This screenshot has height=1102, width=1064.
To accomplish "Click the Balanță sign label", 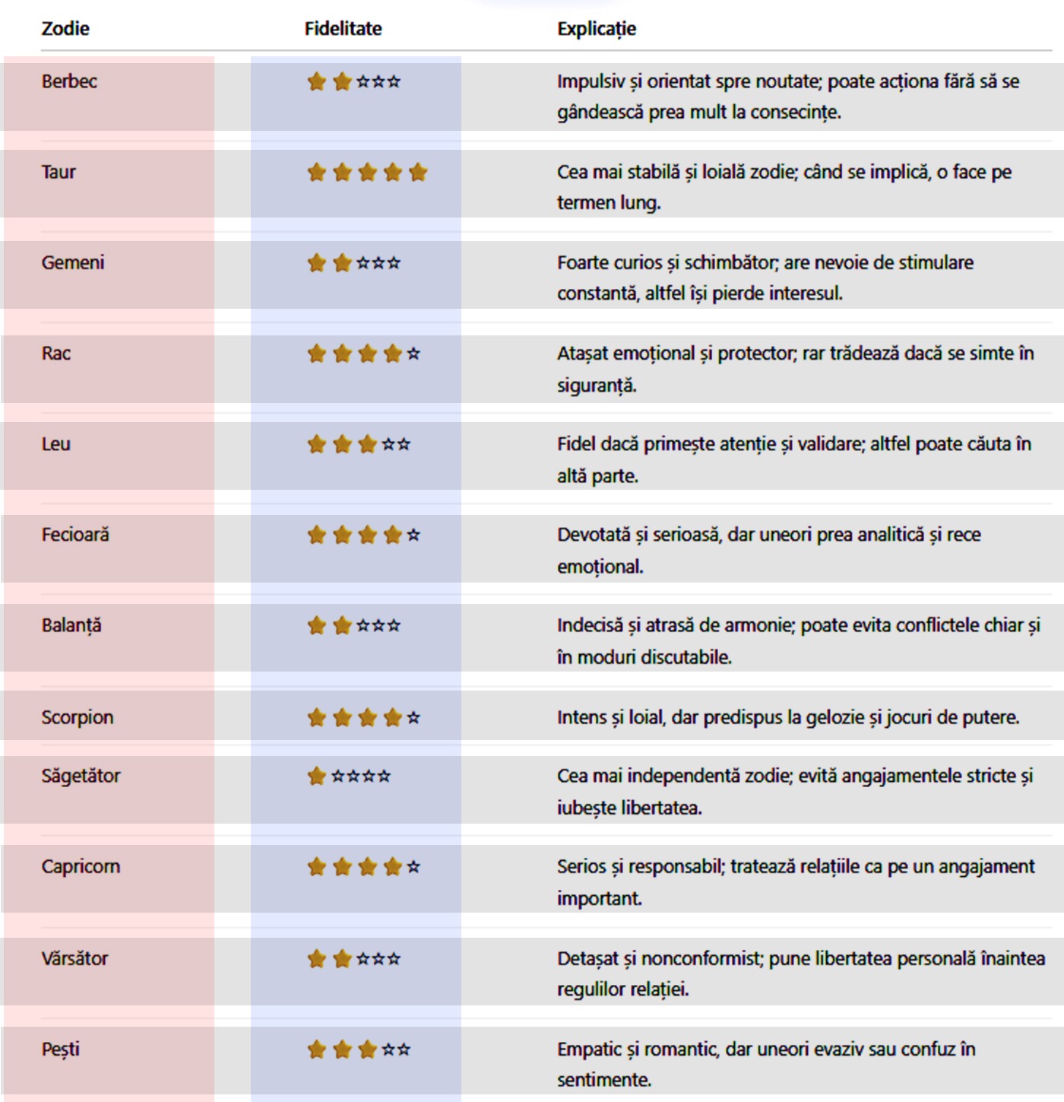I will [71, 626].
